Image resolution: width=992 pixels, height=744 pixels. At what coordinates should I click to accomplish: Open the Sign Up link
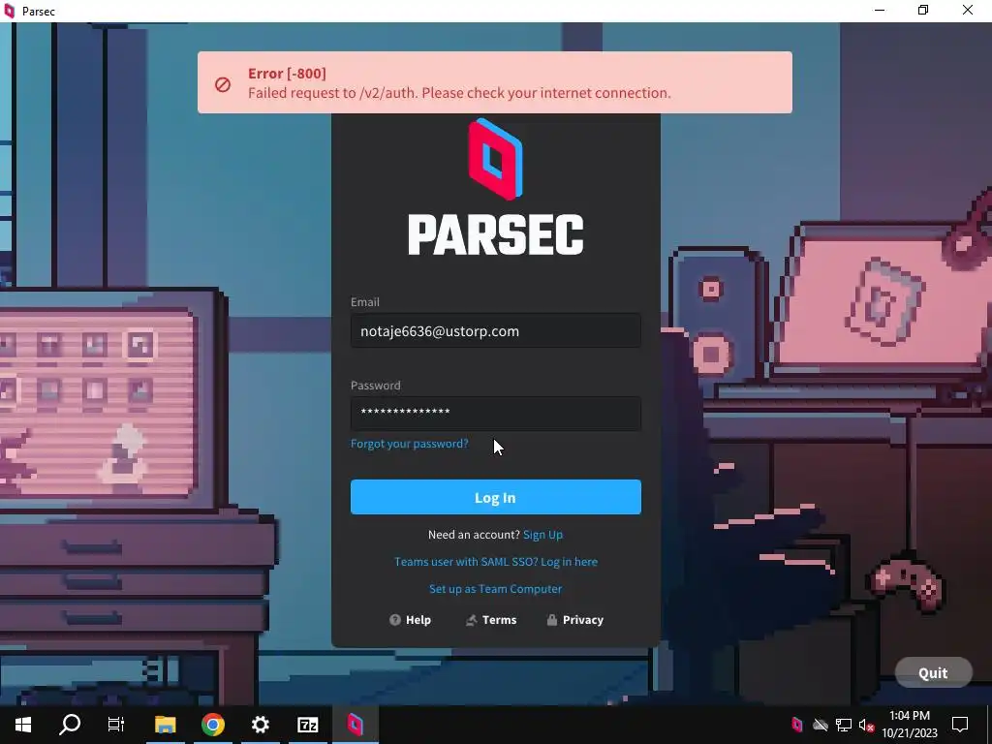coord(542,535)
